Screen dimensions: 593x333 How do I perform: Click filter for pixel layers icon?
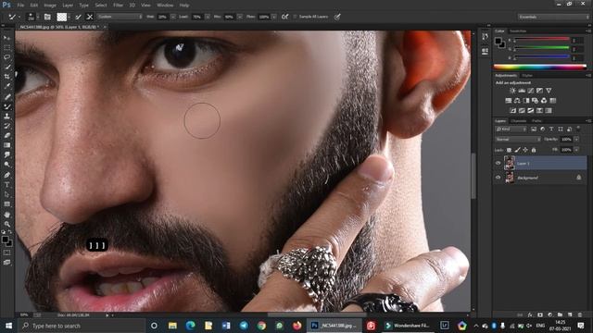[534, 129]
